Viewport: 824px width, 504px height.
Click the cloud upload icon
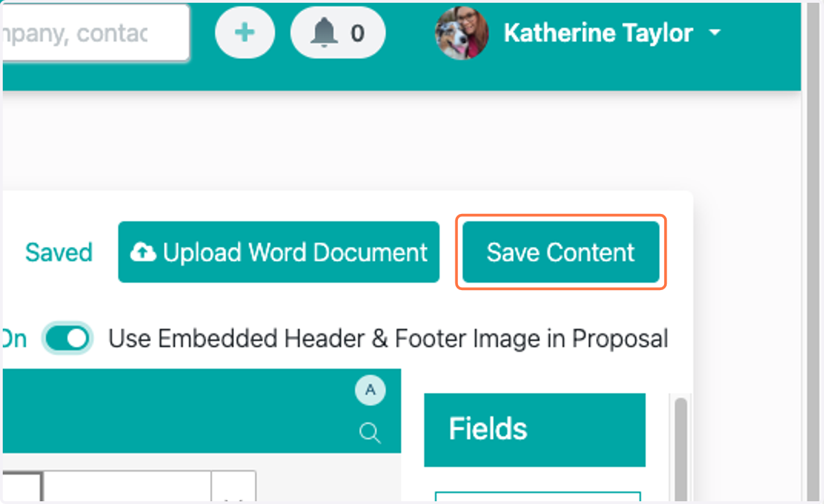pos(143,253)
